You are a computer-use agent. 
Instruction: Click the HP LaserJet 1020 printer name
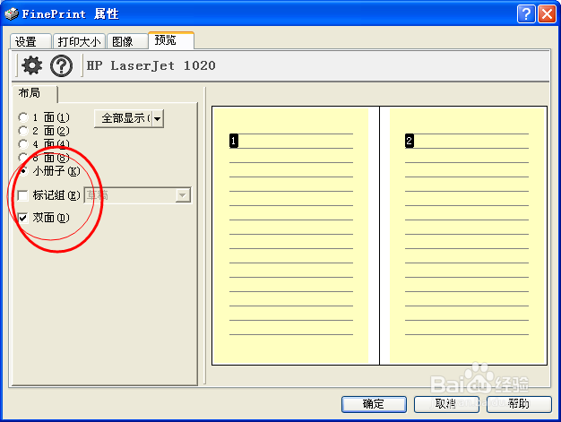point(151,65)
